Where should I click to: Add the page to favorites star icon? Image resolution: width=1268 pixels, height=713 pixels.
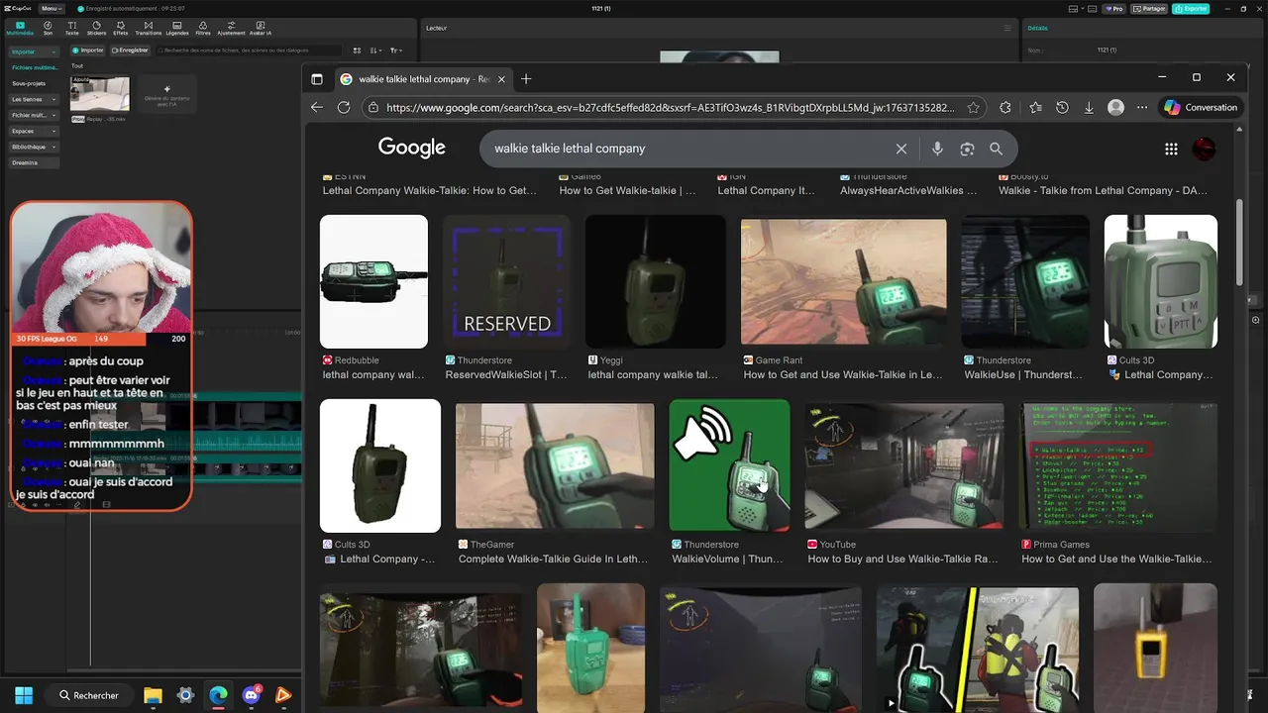974,107
